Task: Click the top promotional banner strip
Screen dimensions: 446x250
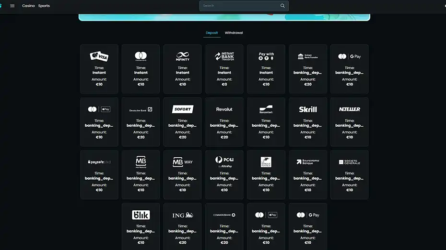Action: [224, 17]
